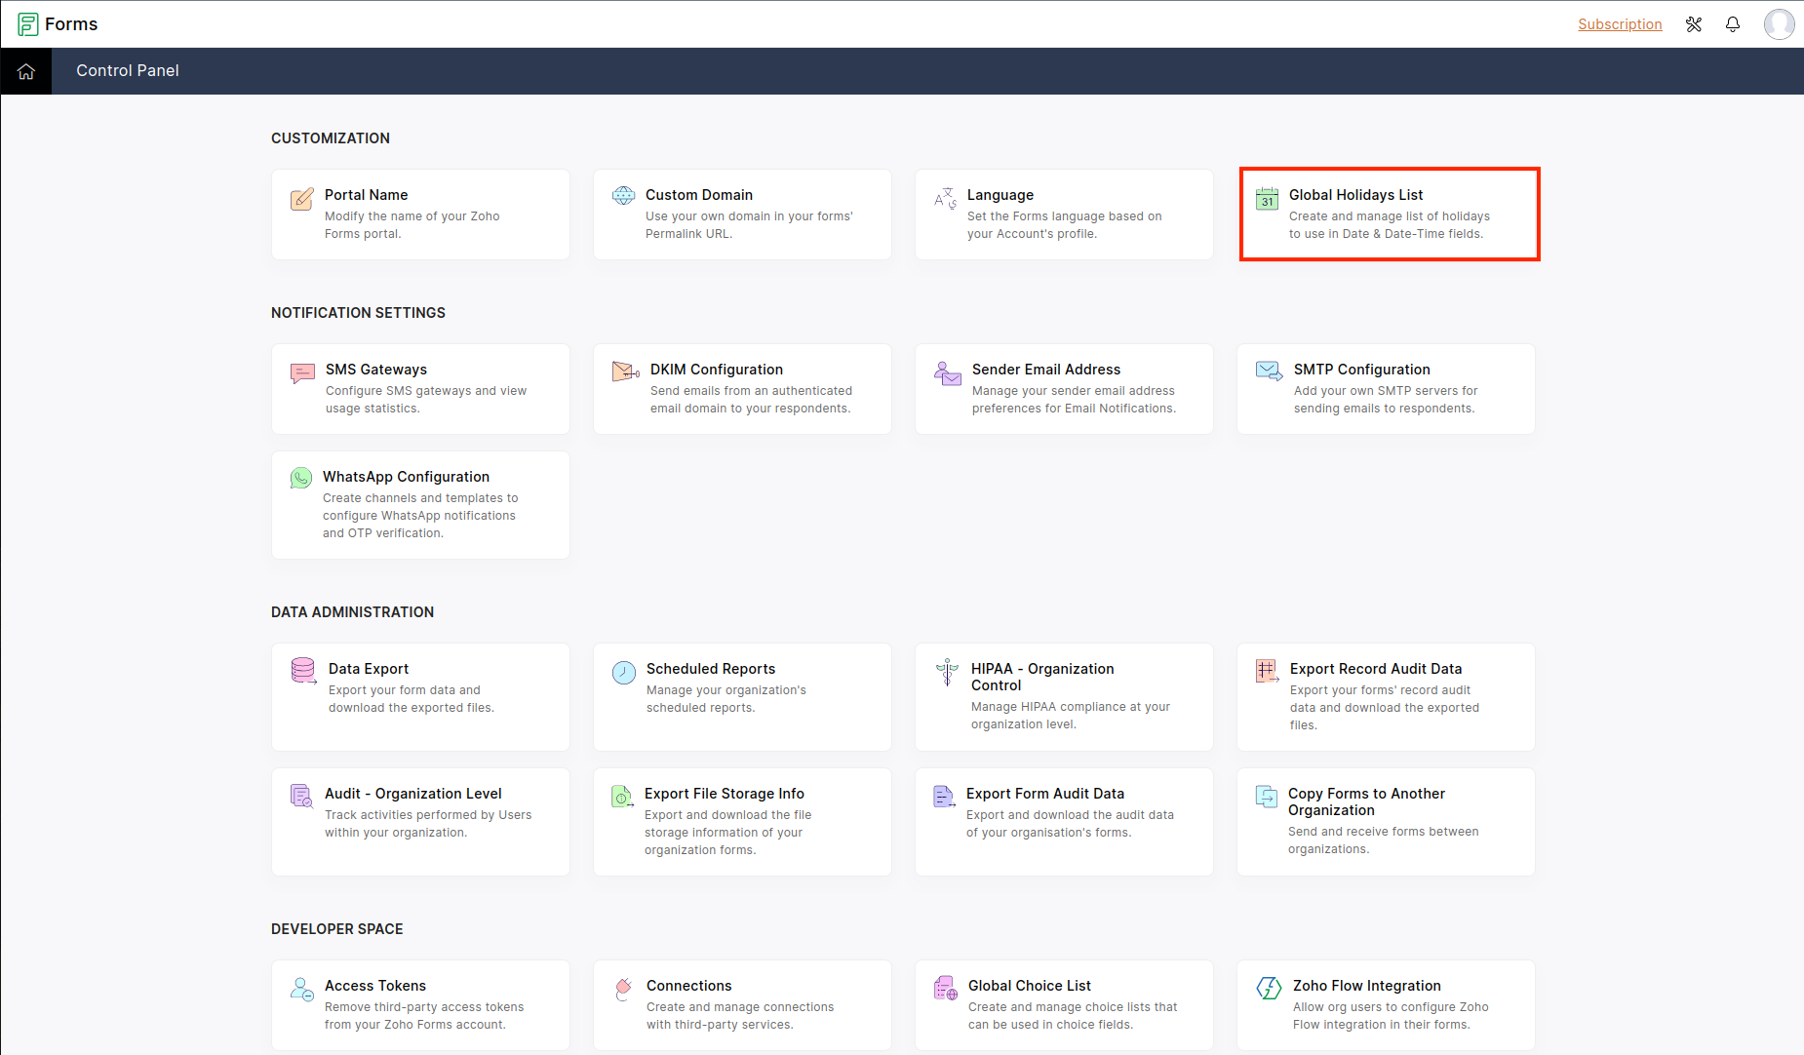Open the notifications bell icon
The image size is (1804, 1055).
coord(1733,24)
